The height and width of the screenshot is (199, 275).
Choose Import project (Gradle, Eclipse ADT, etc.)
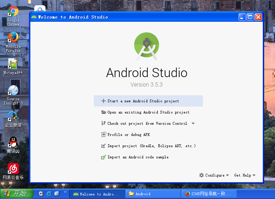click(x=148, y=146)
